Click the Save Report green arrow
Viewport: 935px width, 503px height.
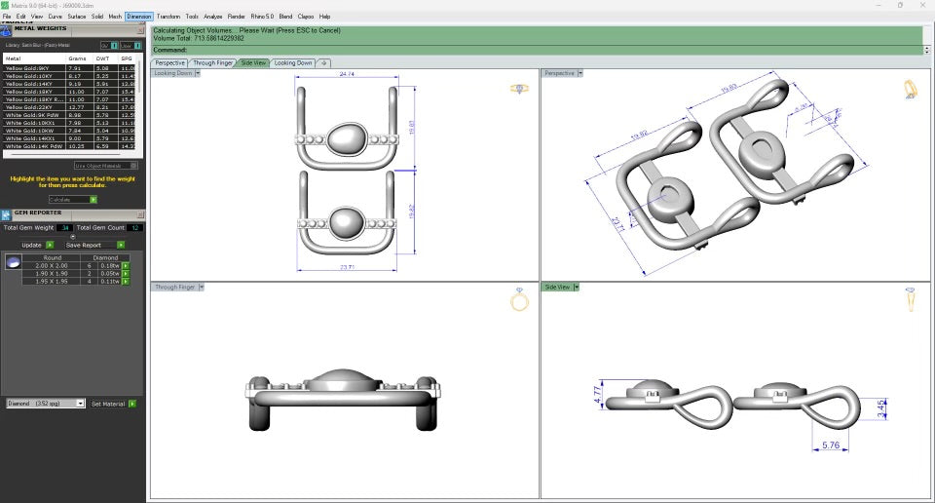click(121, 245)
